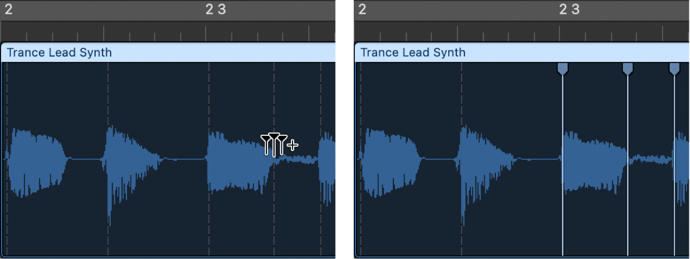
Task: Click the dashed transient line at the right region's second note
Action: point(462,93)
